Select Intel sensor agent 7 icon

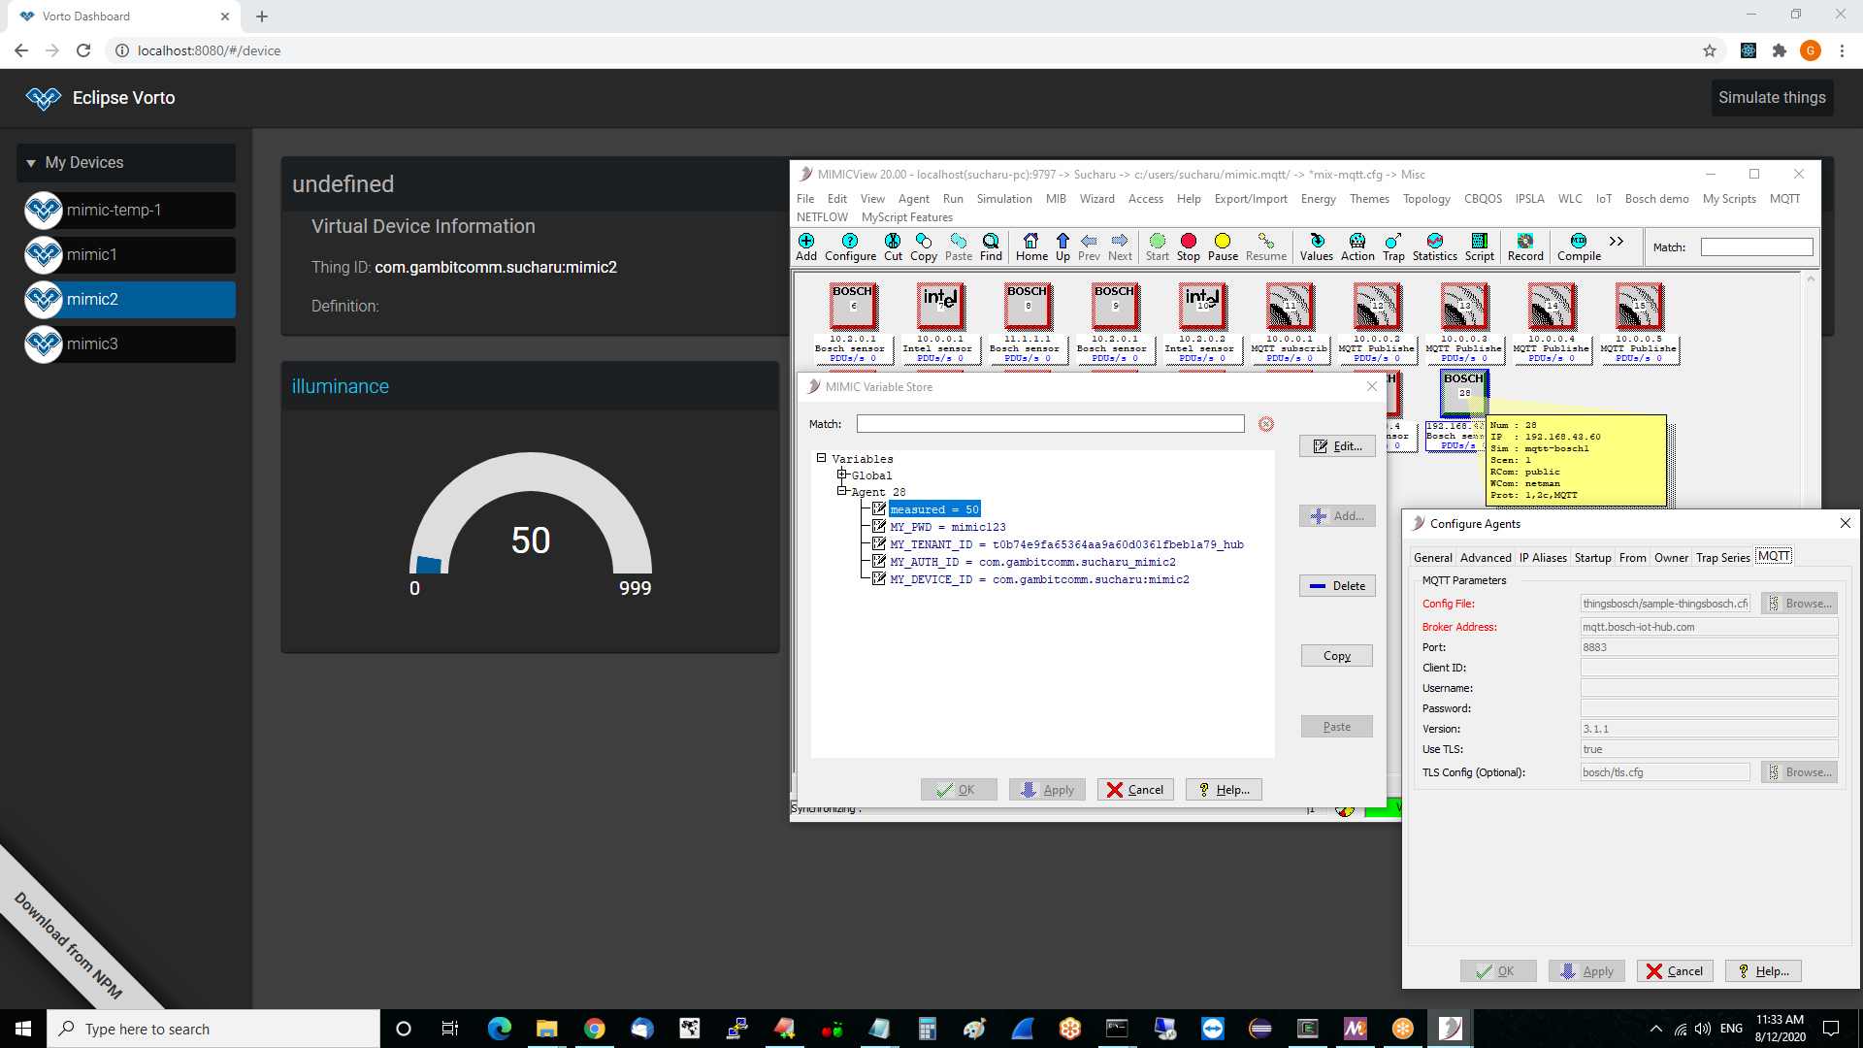pyautogui.click(x=939, y=307)
